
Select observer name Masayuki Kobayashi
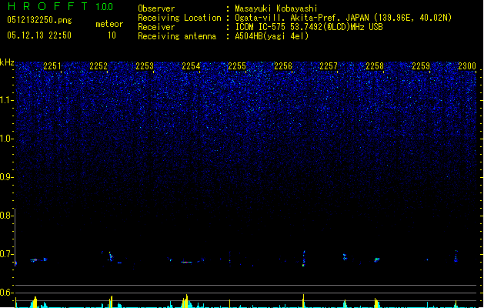point(276,8)
